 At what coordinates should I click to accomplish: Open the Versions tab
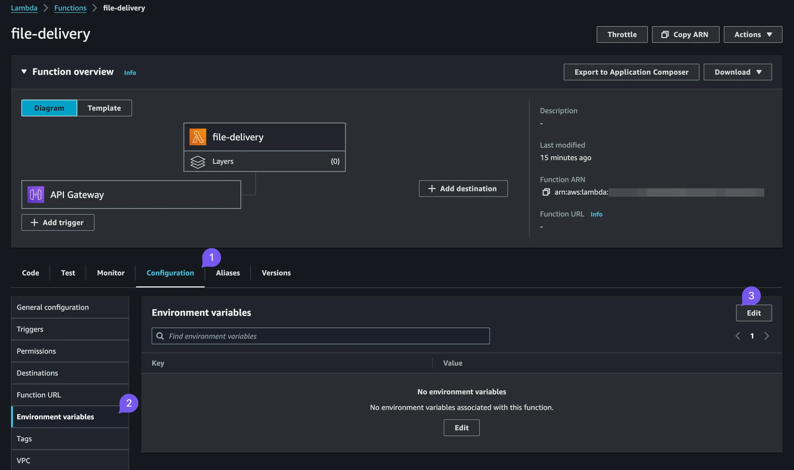(x=276, y=273)
